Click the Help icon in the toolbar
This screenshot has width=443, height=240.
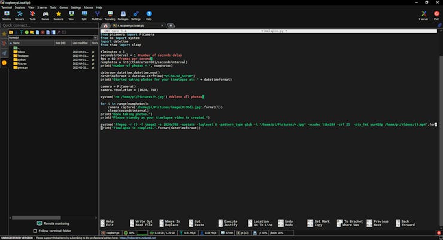(x=149, y=14)
